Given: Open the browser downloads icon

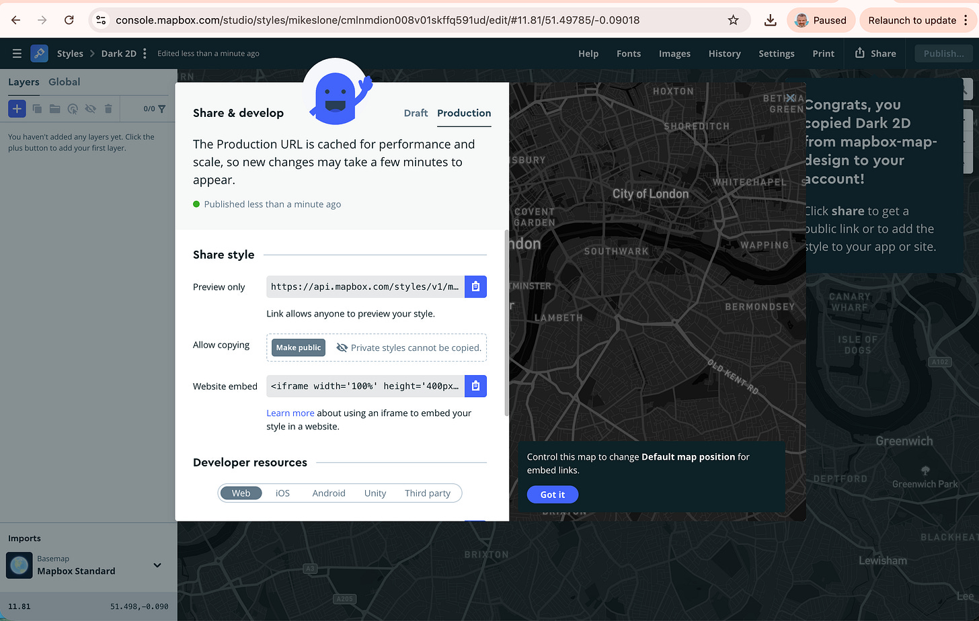Looking at the screenshot, I should tap(771, 20).
